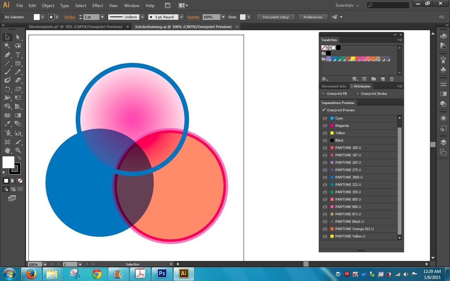Click the Direct Selection tool
The height and width of the screenshot is (281, 450).
point(18,37)
